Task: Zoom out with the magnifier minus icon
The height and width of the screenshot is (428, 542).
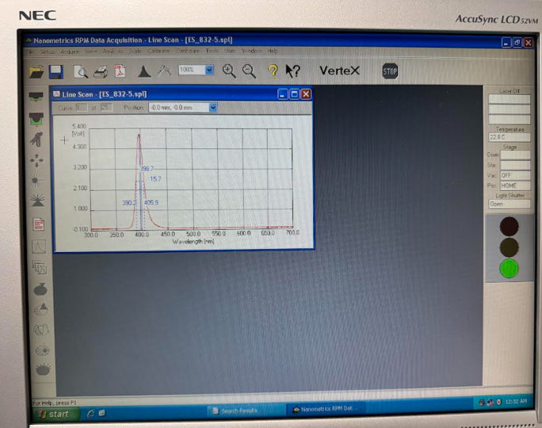Action: (x=249, y=71)
